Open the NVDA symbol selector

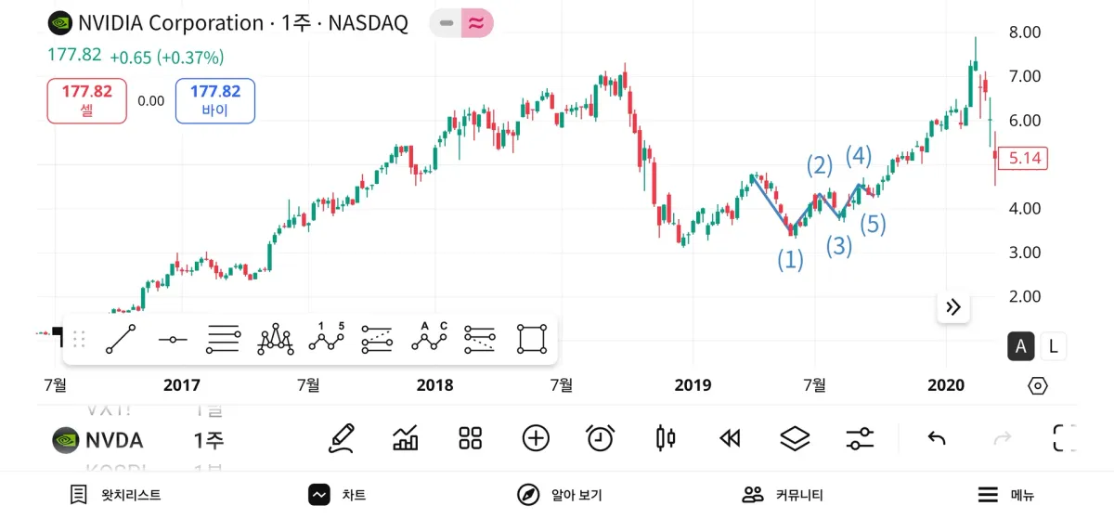pyautogui.click(x=99, y=440)
